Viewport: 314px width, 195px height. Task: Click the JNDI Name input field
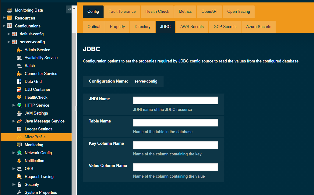click(175, 101)
